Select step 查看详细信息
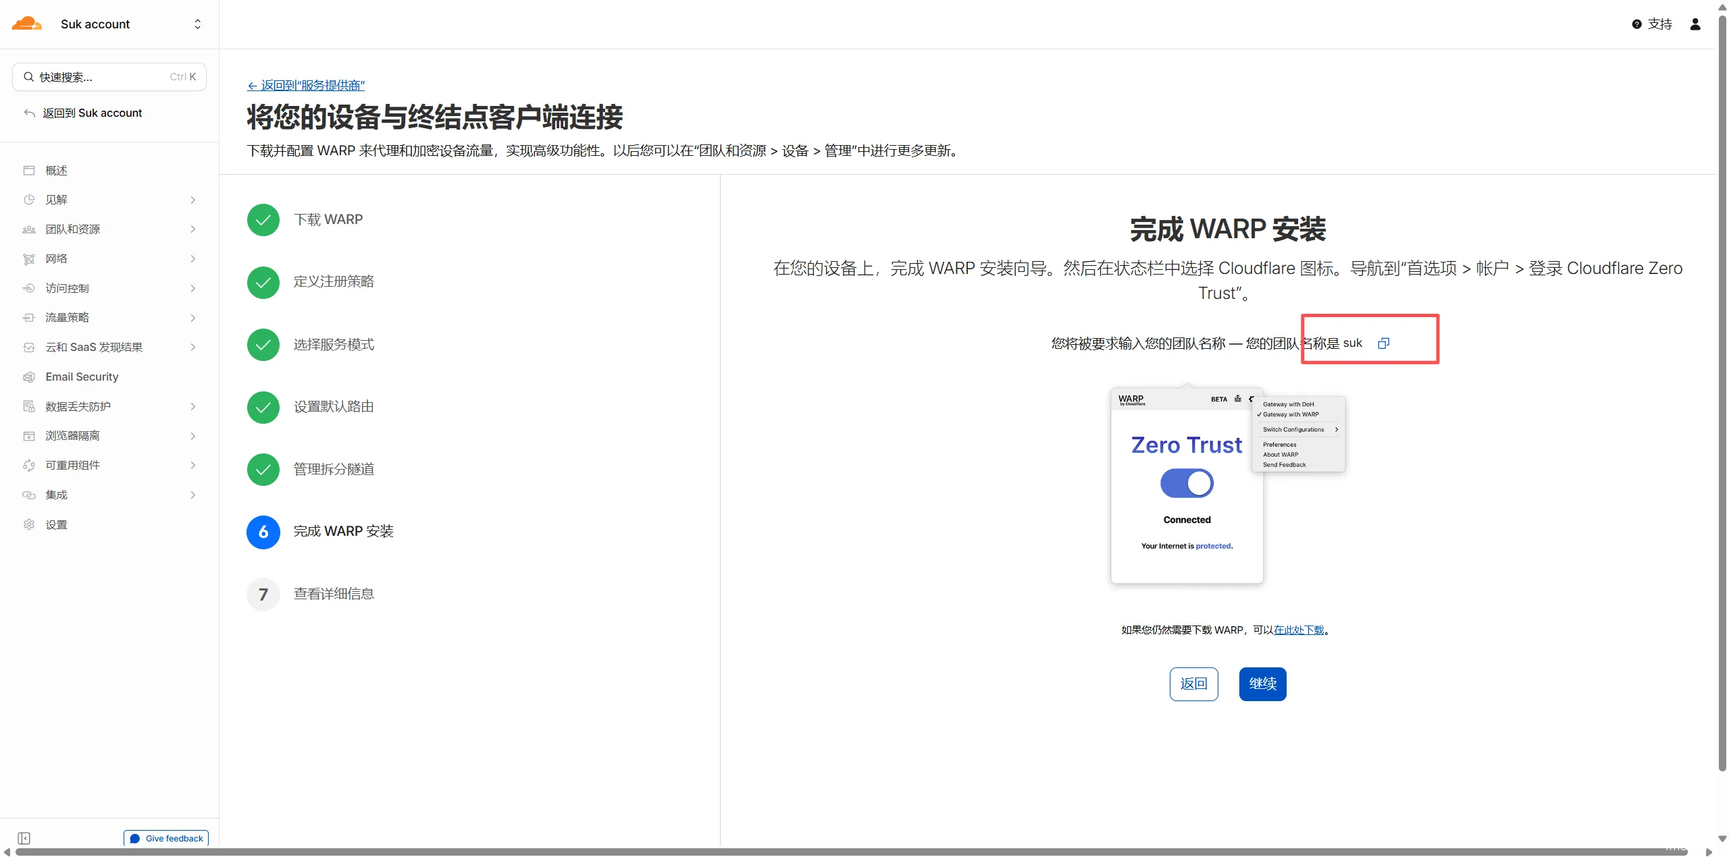Viewport: 1729px width, 857px height. 334,595
